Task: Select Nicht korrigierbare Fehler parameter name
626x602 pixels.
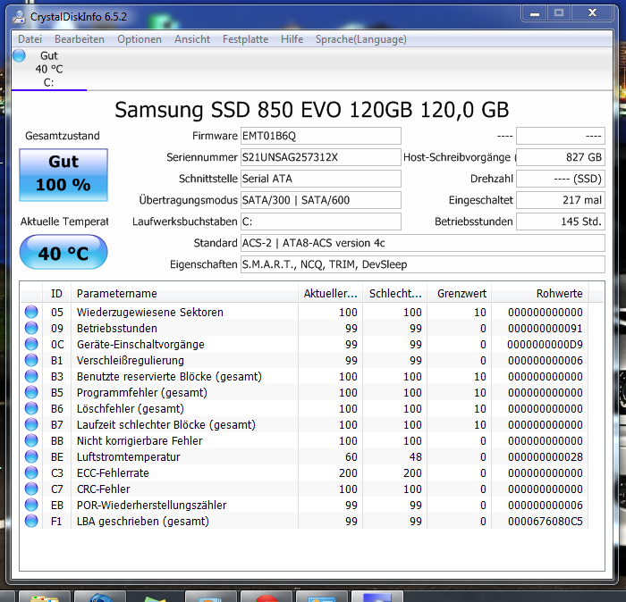Action: [x=140, y=441]
